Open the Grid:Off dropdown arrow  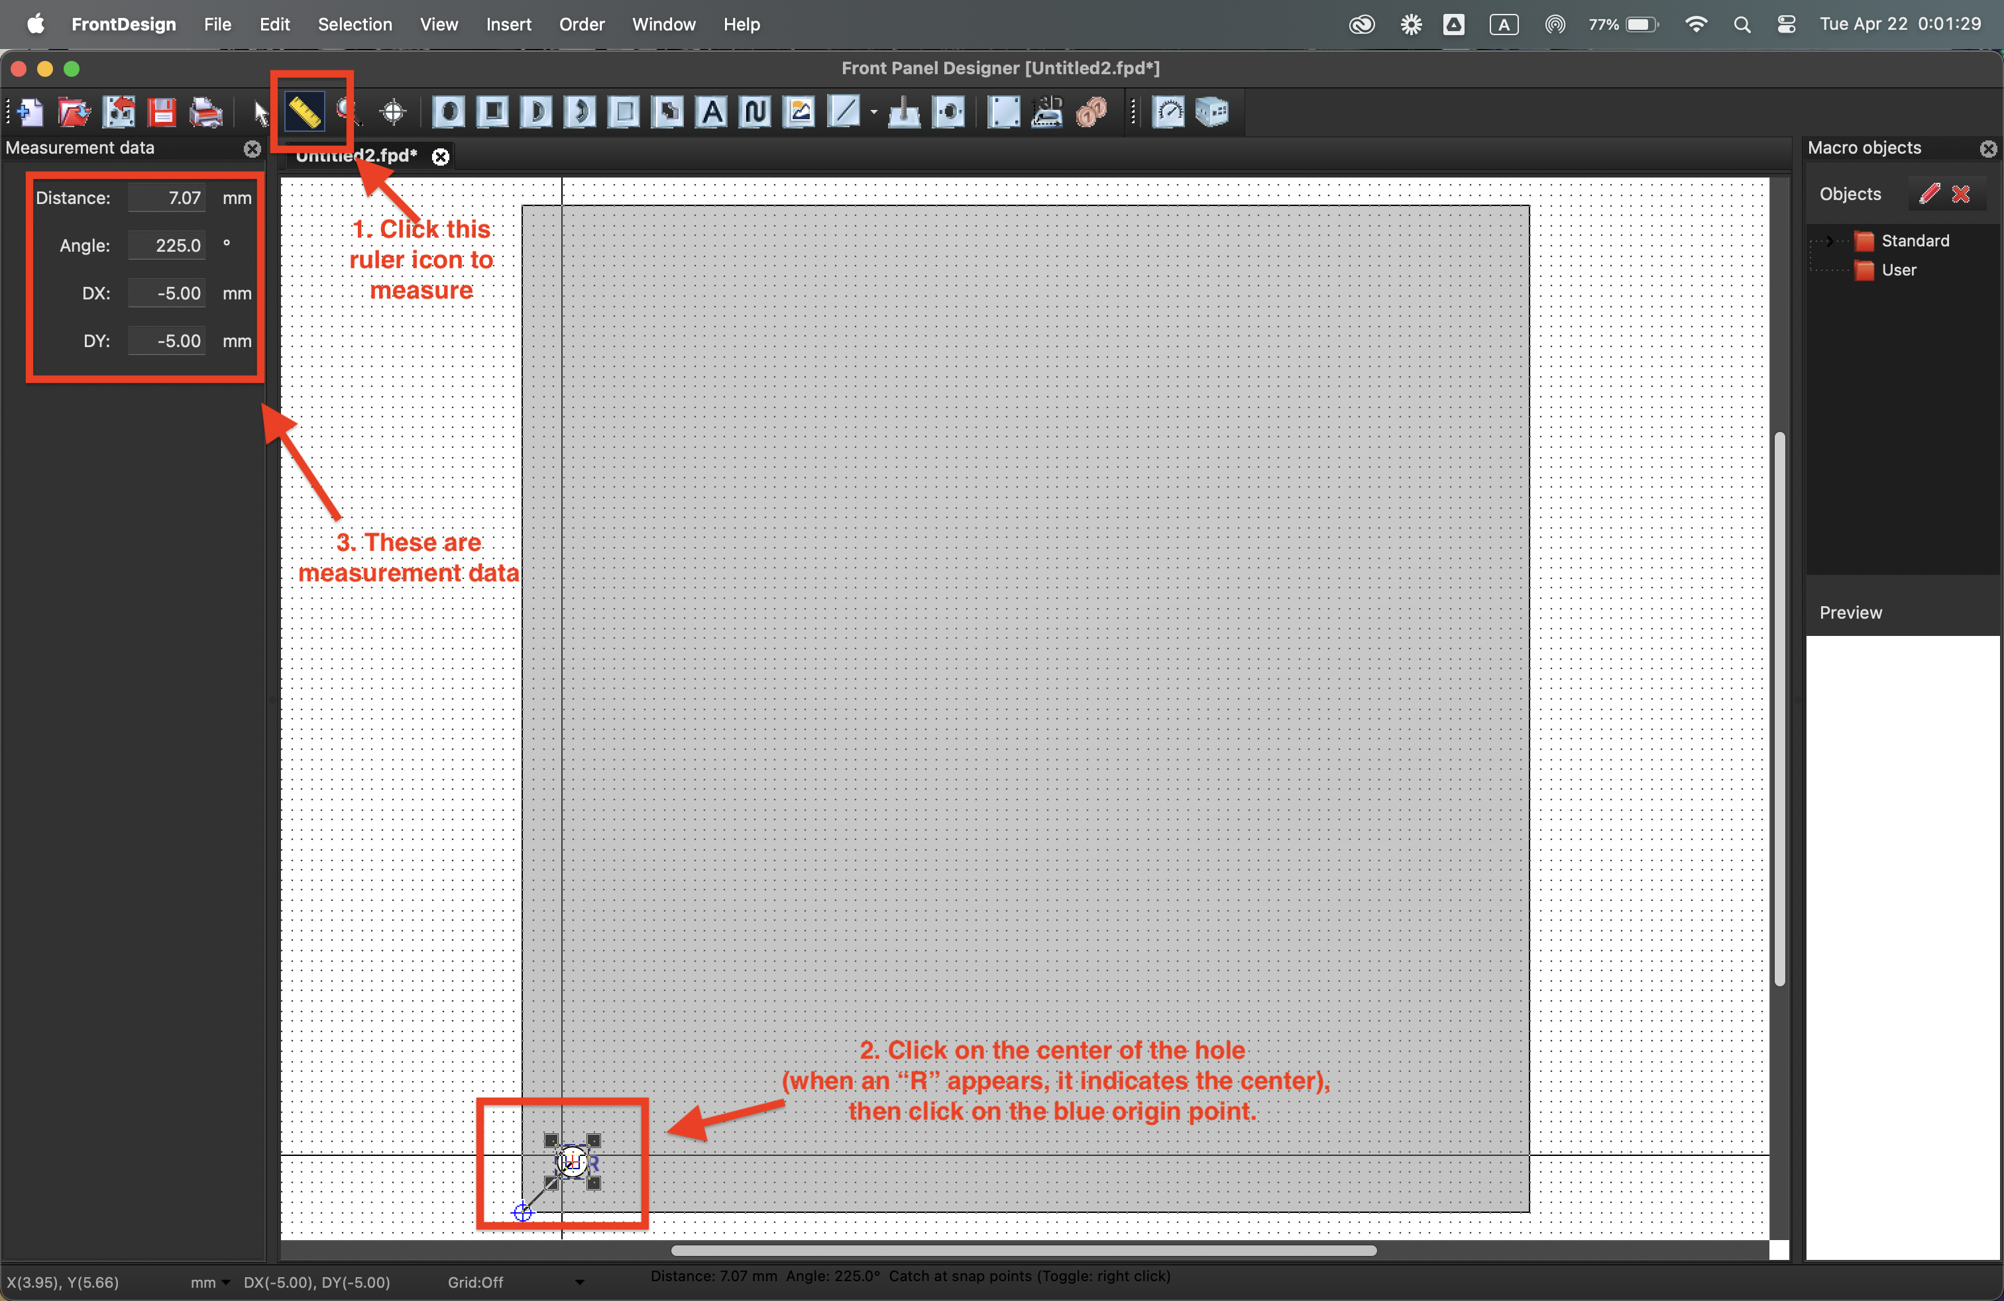[x=579, y=1282]
